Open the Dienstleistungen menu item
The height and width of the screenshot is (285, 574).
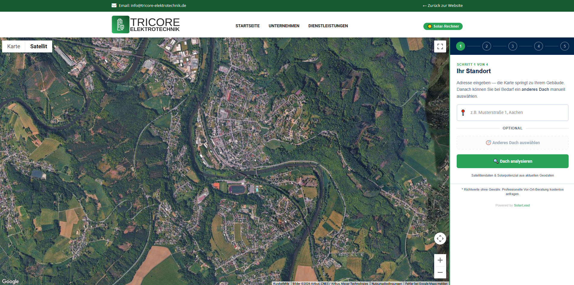328,26
